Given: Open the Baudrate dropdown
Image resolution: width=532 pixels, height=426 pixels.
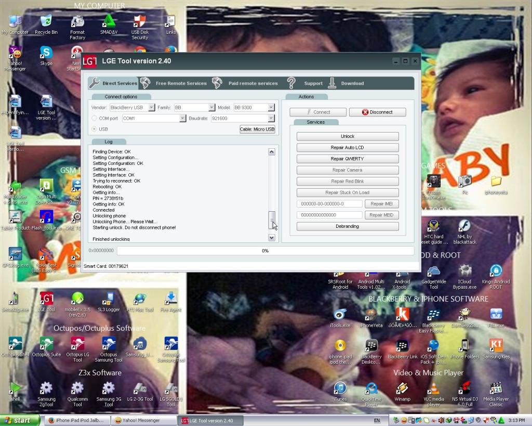Looking at the screenshot, I should coord(271,118).
